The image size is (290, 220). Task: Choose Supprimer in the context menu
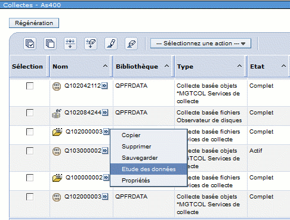tap(149, 147)
